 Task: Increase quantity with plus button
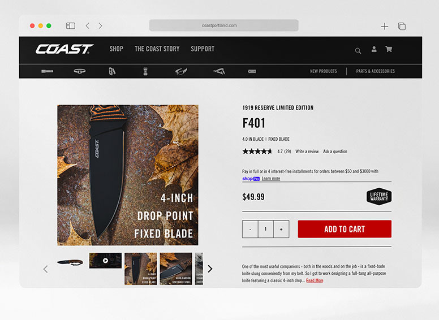tap(281, 229)
